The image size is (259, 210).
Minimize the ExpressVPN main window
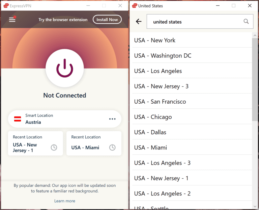tap(88, 6)
